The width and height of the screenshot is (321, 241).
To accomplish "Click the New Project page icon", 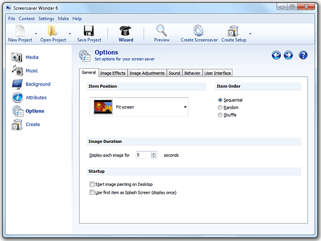I will [x=20, y=30].
